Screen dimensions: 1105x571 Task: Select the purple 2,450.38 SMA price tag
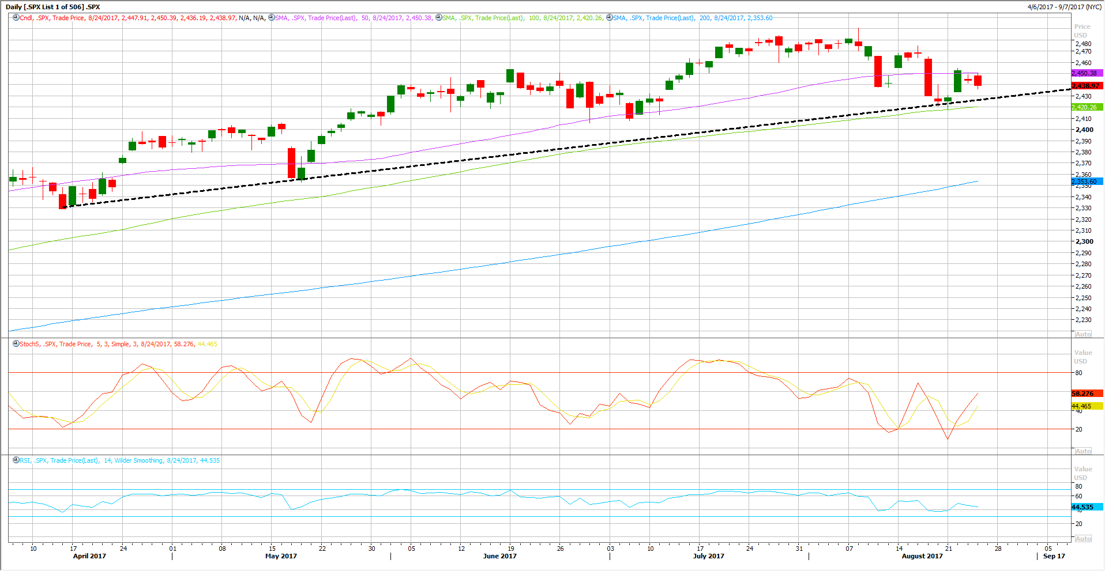pyautogui.click(x=1087, y=73)
